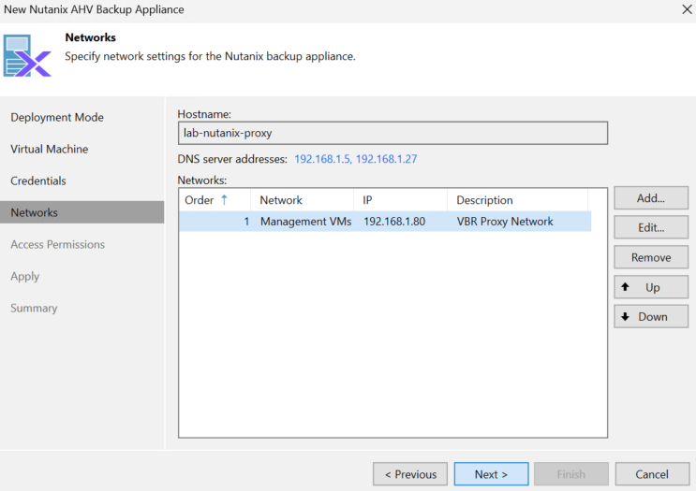Screen dimensions: 696x491
Task: Move the network Up
Action: [x=651, y=287]
